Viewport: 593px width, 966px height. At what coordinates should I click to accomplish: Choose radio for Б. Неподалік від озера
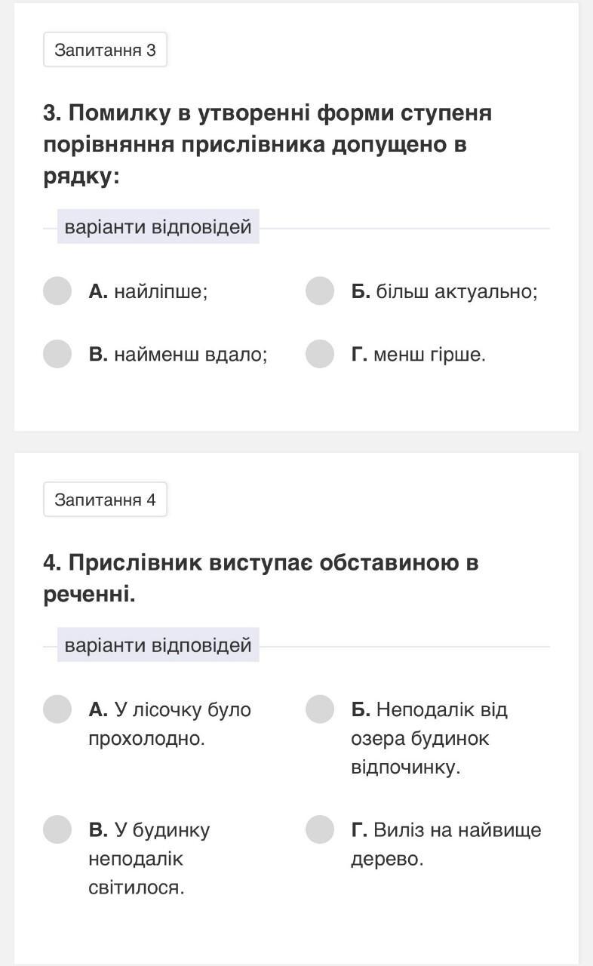click(x=320, y=709)
